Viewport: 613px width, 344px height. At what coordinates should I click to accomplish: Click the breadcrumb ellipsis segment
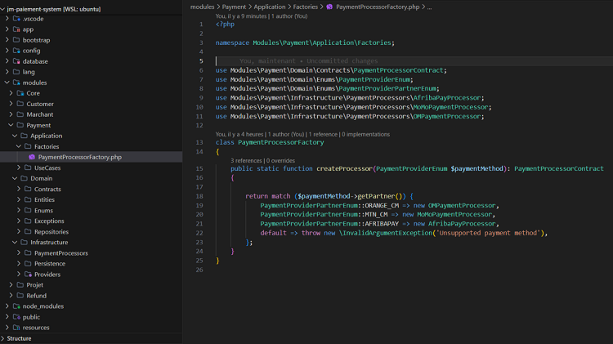(429, 7)
